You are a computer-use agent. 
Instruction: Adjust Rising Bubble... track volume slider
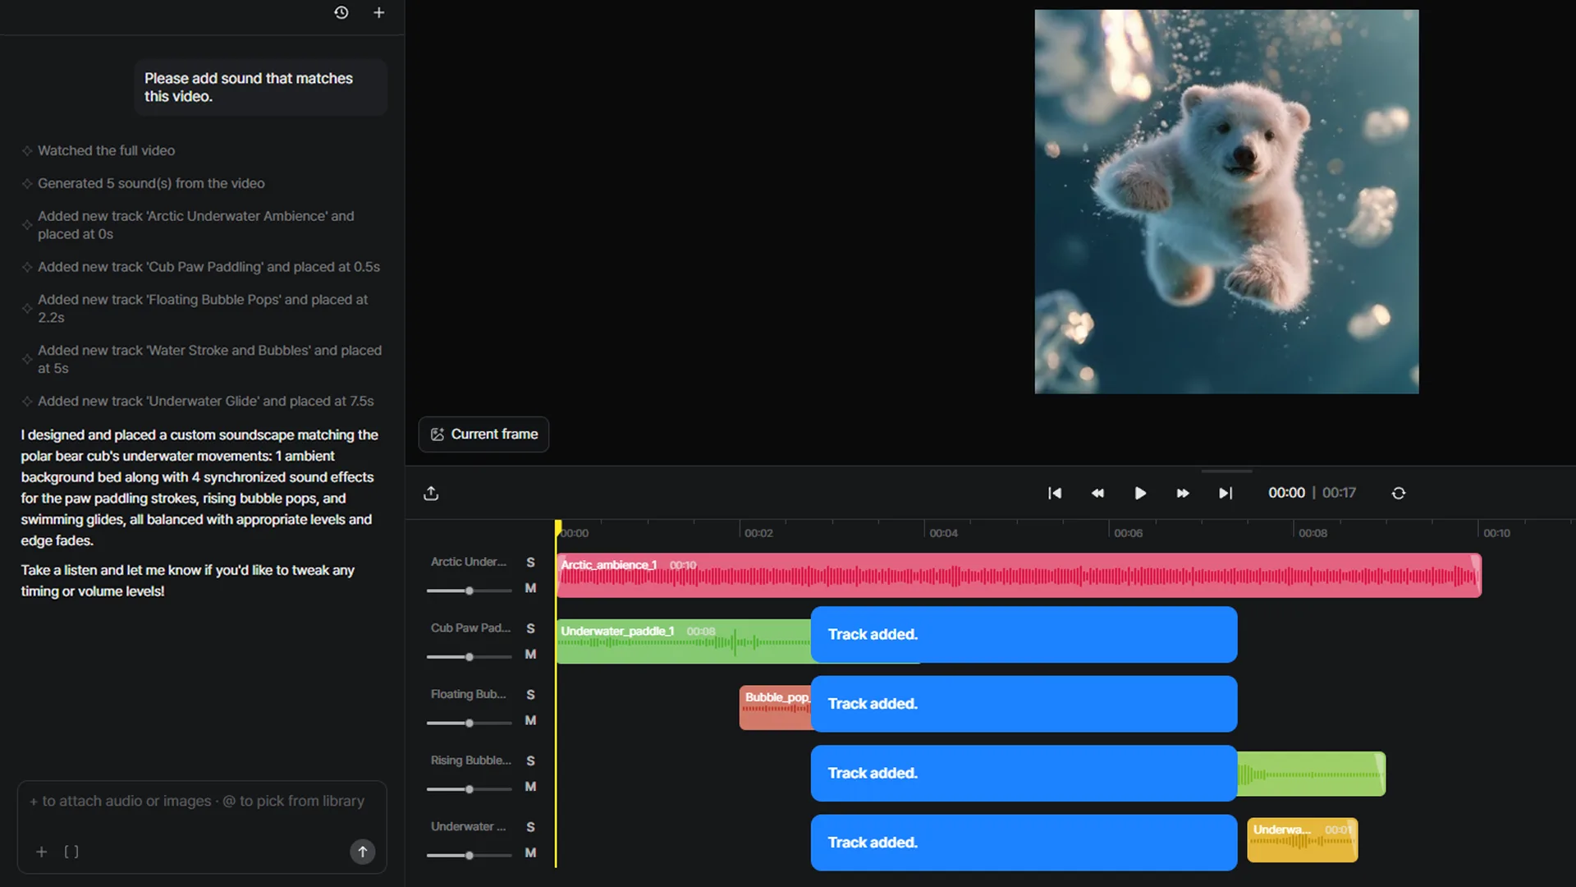(469, 789)
